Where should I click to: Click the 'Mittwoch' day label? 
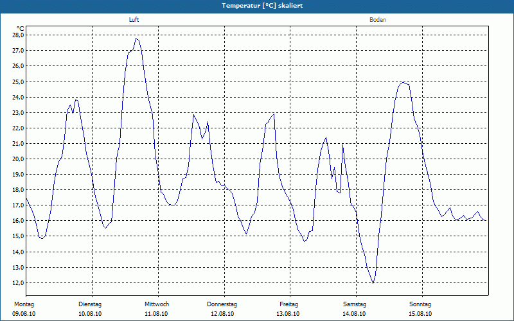[157, 304]
